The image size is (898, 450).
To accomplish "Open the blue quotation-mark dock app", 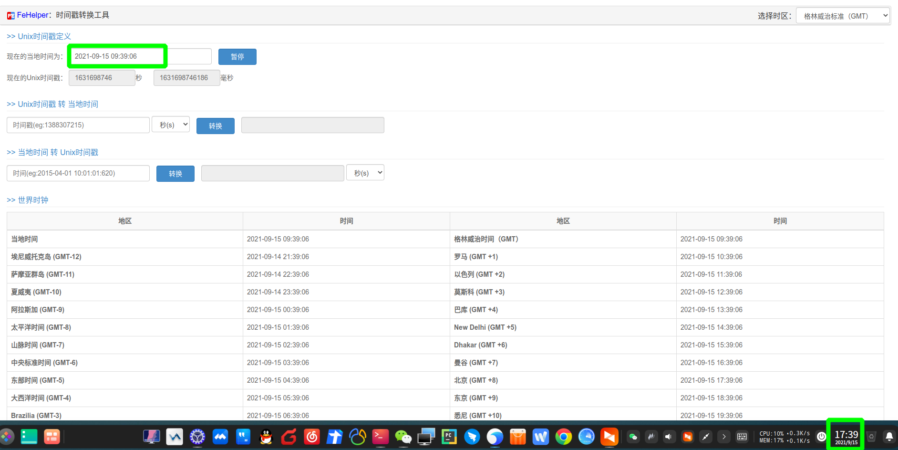I will click(243, 436).
